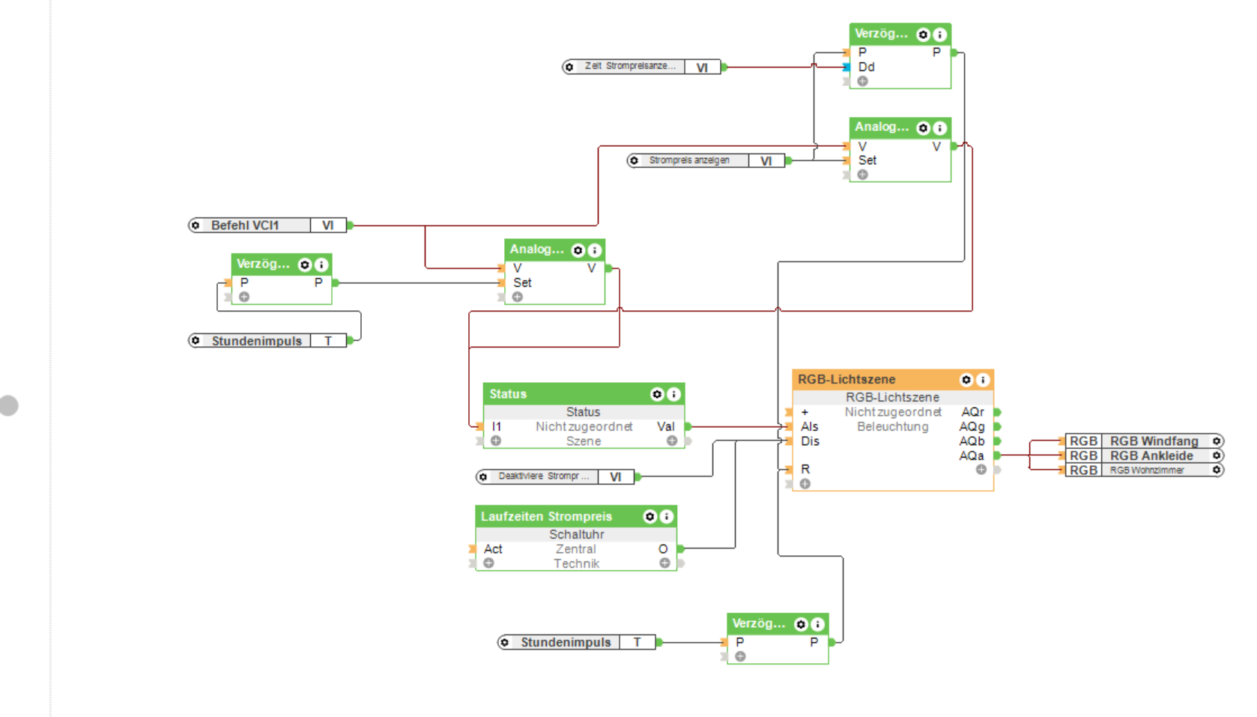The image size is (1257, 717).
Task: Show info for Analog block beside Strompreis anzeigen
Action: [x=939, y=128]
